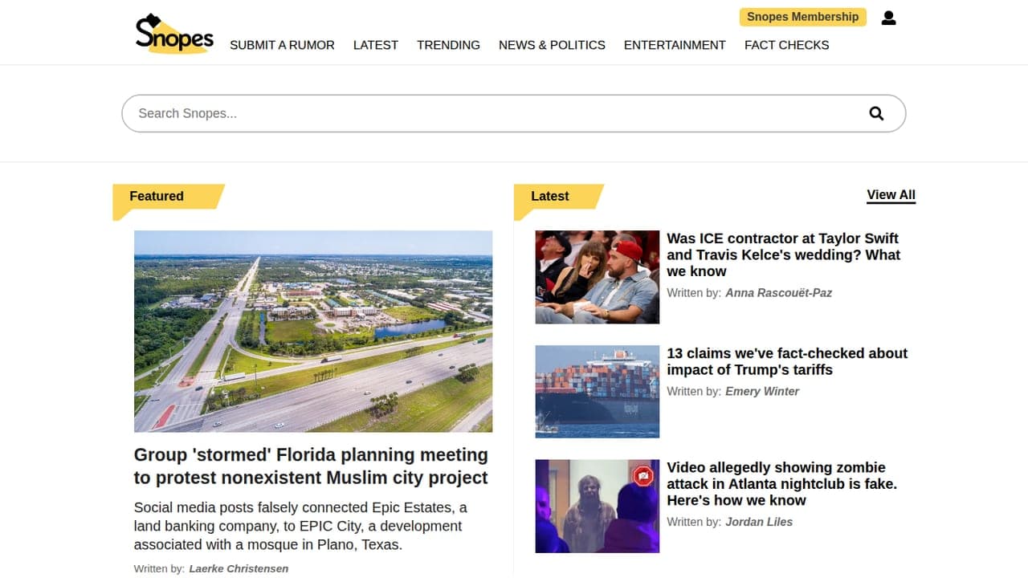Open the zombie nightclub video thumbnail
The image size is (1028, 578).
[x=598, y=507]
